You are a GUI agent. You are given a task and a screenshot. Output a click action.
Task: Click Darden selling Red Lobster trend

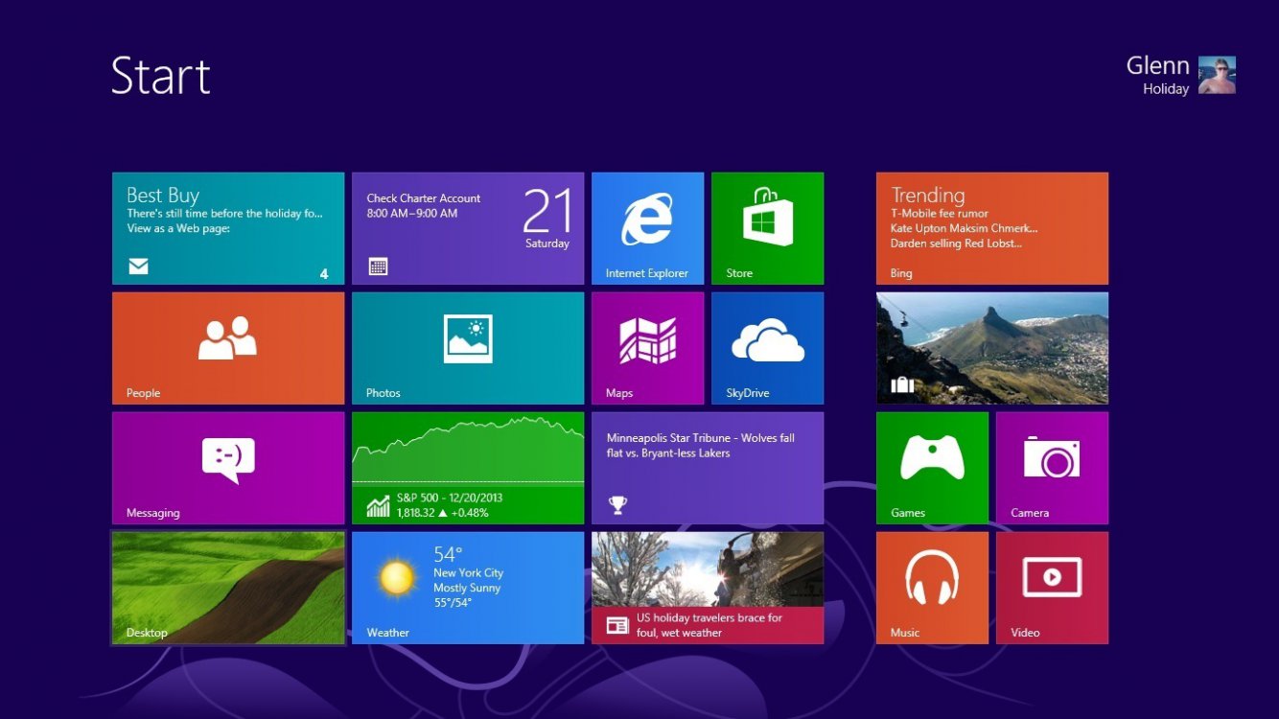pyautogui.click(x=956, y=244)
